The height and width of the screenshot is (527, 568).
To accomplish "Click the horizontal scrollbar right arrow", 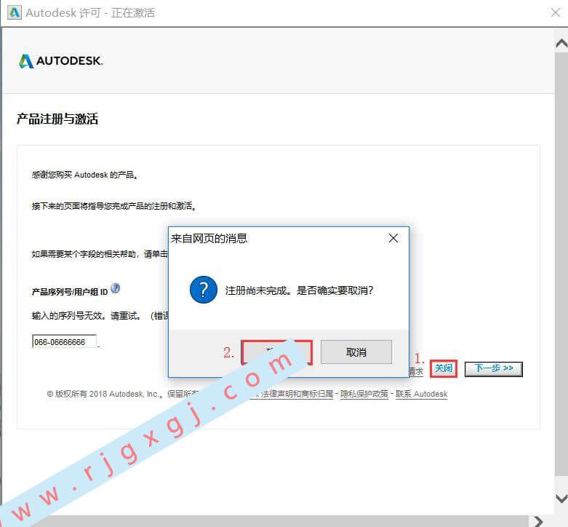I will coord(539,521).
